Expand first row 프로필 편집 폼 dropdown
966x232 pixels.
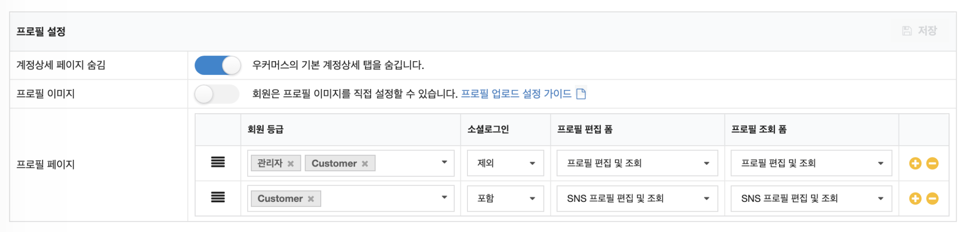pos(637,163)
